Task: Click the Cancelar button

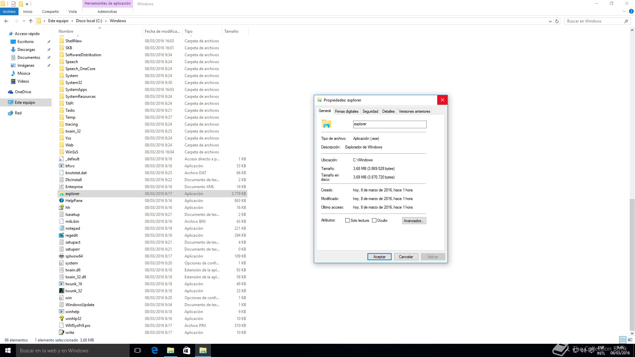Action: click(x=406, y=257)
